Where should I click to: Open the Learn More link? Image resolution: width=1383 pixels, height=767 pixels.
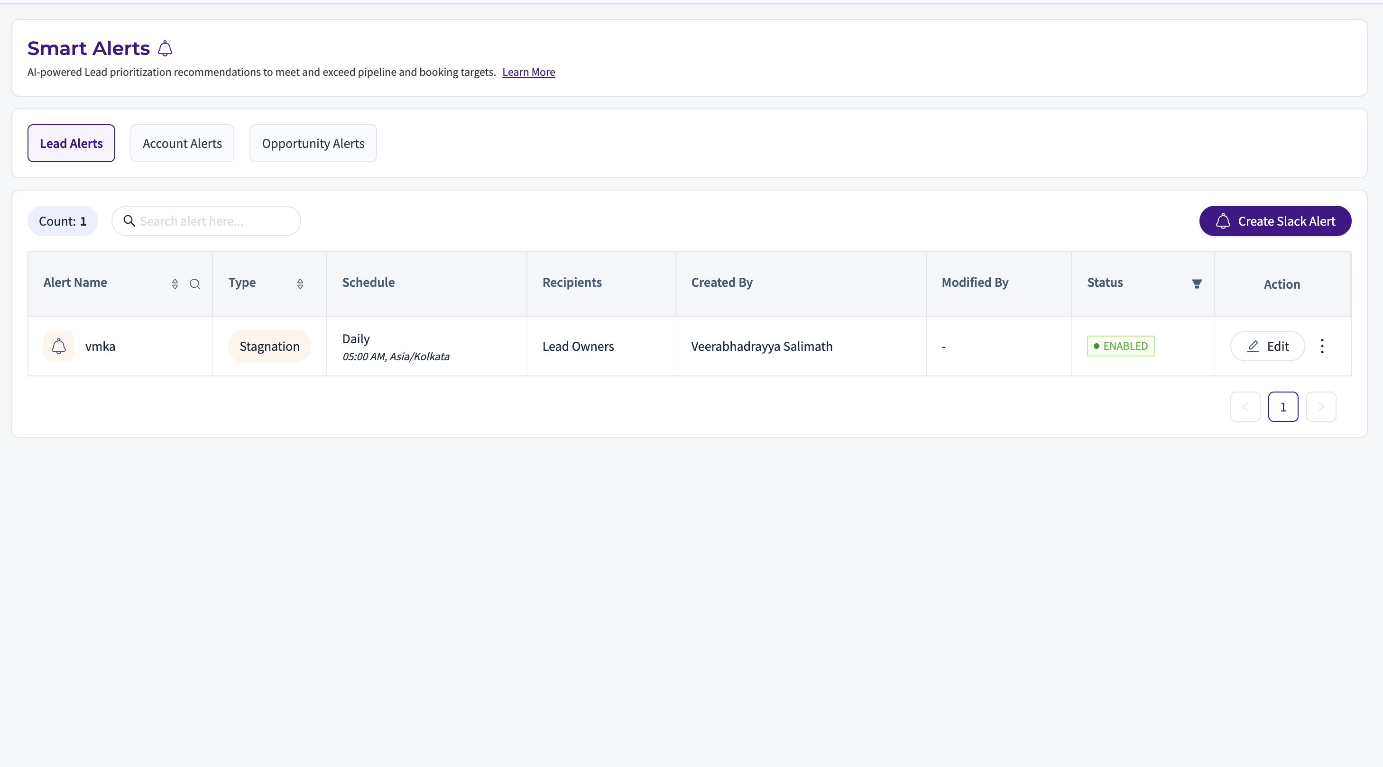click(x=528, y=72)
